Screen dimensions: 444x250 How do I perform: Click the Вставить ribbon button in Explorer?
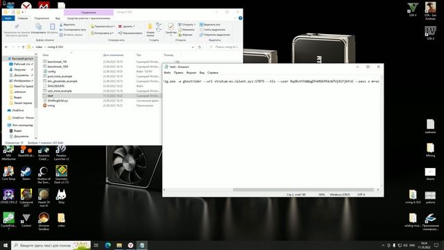point(53,29)
